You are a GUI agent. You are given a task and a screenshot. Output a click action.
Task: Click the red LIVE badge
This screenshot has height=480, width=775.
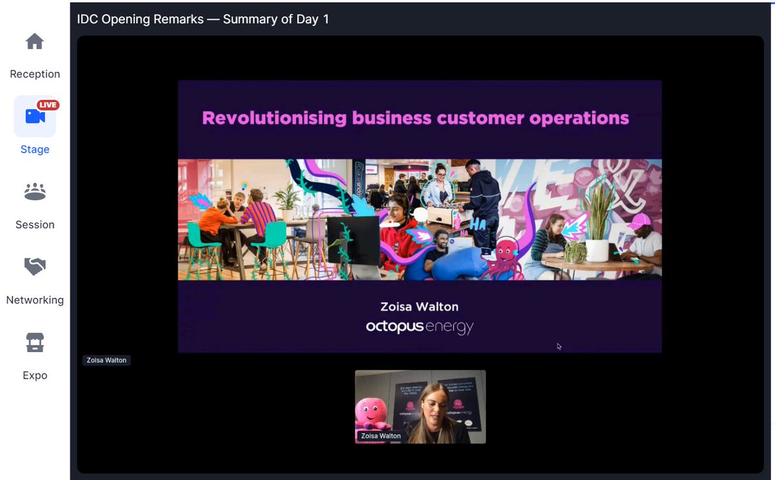[x=48, y=105]
